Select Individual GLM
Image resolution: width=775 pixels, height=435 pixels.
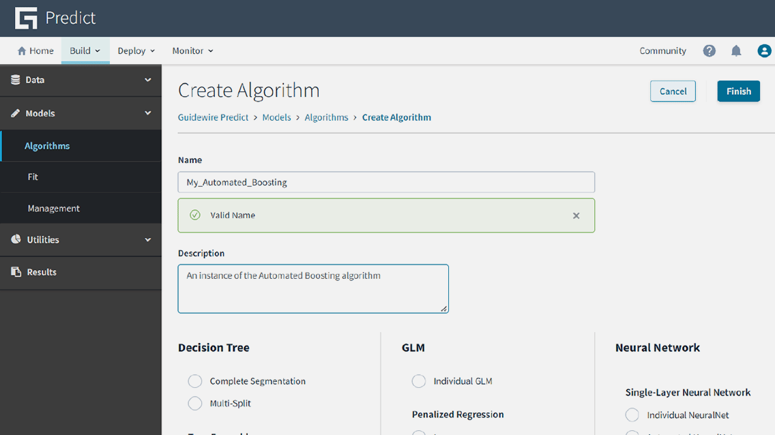pyautogui.click(x=419, y=381)
